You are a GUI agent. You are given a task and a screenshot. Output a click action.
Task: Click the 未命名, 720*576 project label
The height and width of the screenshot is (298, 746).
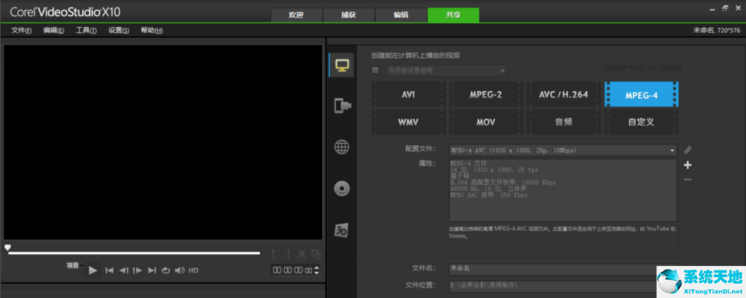(717, 31)
